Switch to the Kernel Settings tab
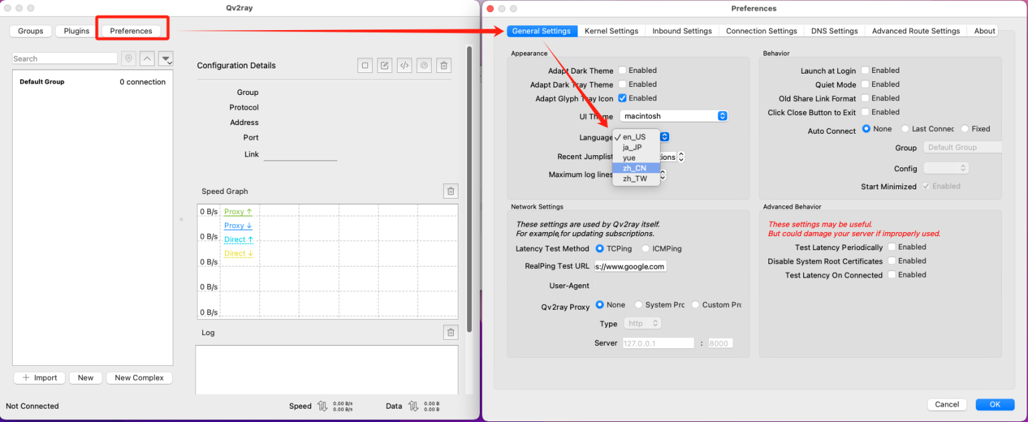The width and height of the screenshot is (1028, 422). coord(611,31)
